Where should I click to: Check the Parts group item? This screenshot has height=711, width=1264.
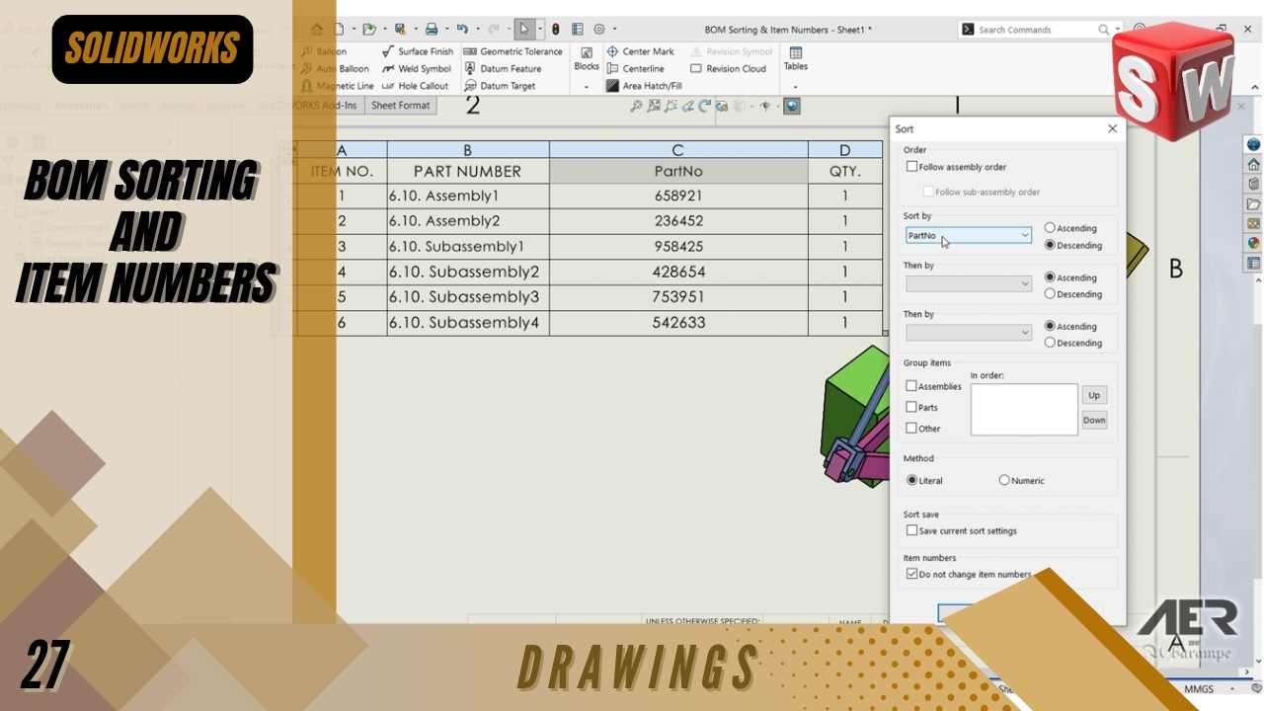pos(911,407)
